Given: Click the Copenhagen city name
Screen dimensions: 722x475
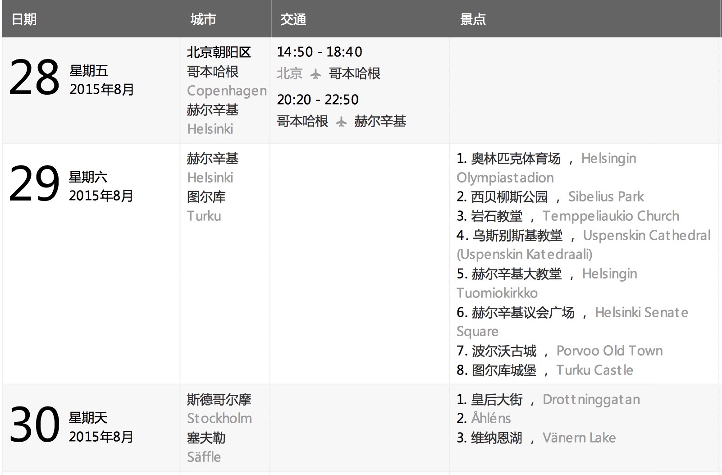Looking at the screenshot, I should (227, 91).
